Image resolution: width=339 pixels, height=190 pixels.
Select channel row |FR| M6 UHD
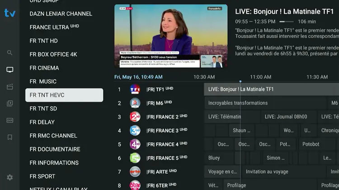coord(159,103)
